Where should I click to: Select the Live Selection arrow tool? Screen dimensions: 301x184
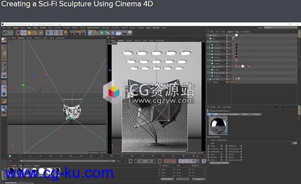(x=18, y=33)
